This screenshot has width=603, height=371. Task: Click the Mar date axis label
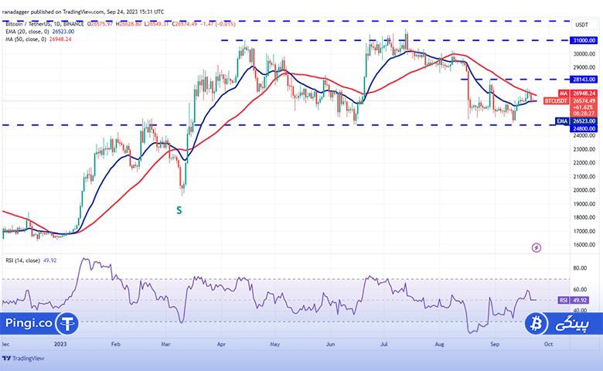[165, 344]
